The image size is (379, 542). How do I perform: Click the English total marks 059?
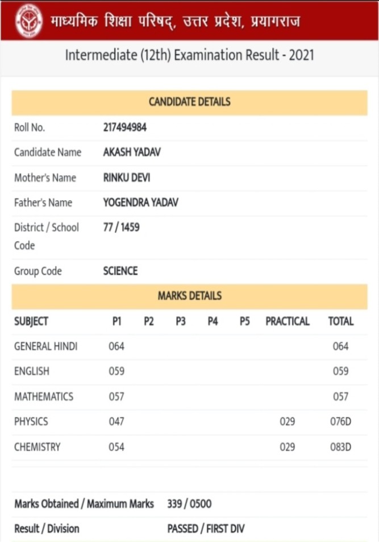point(340,371)
